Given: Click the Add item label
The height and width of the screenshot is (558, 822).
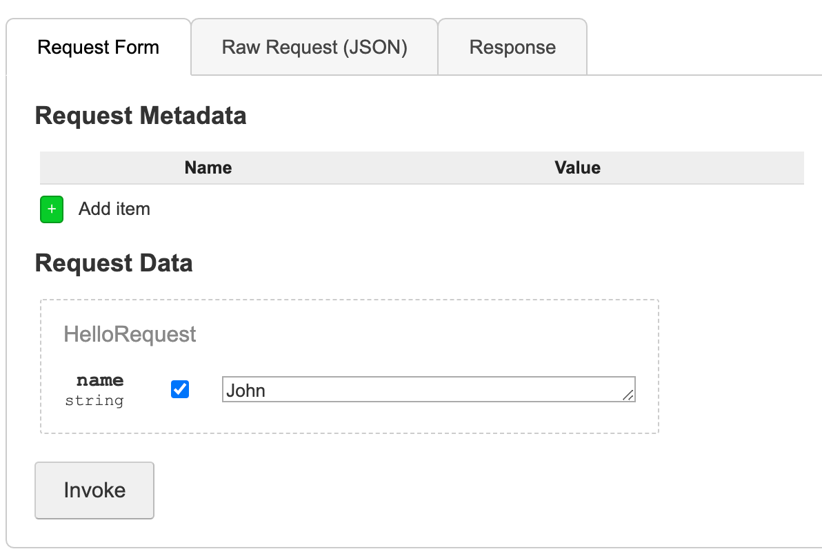Looking at the screenshot, I should (114, 209).
